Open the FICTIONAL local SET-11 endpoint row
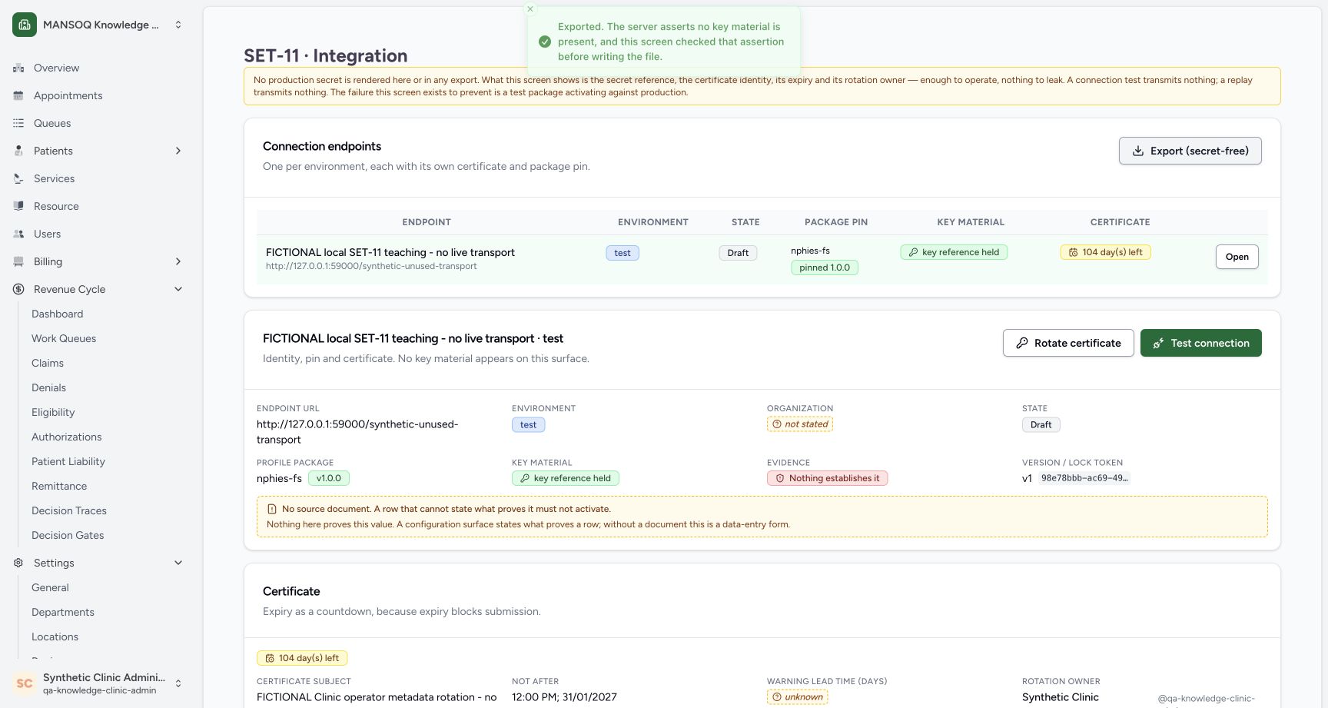Image resolution: width=1328 pixels, height=708 pixels. click(1237, 257)
